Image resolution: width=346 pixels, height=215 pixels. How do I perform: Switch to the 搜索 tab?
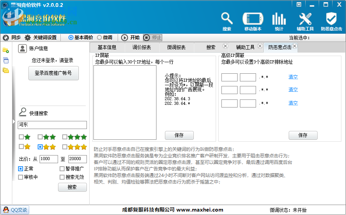pyautogui.click(x=211, y=47)
